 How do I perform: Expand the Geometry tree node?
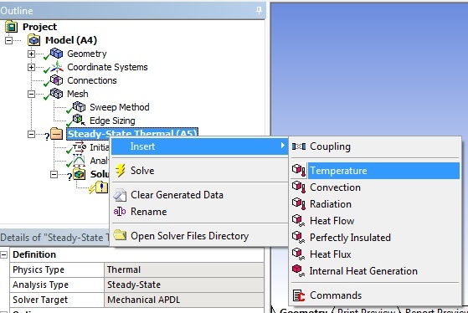[31, 54]
